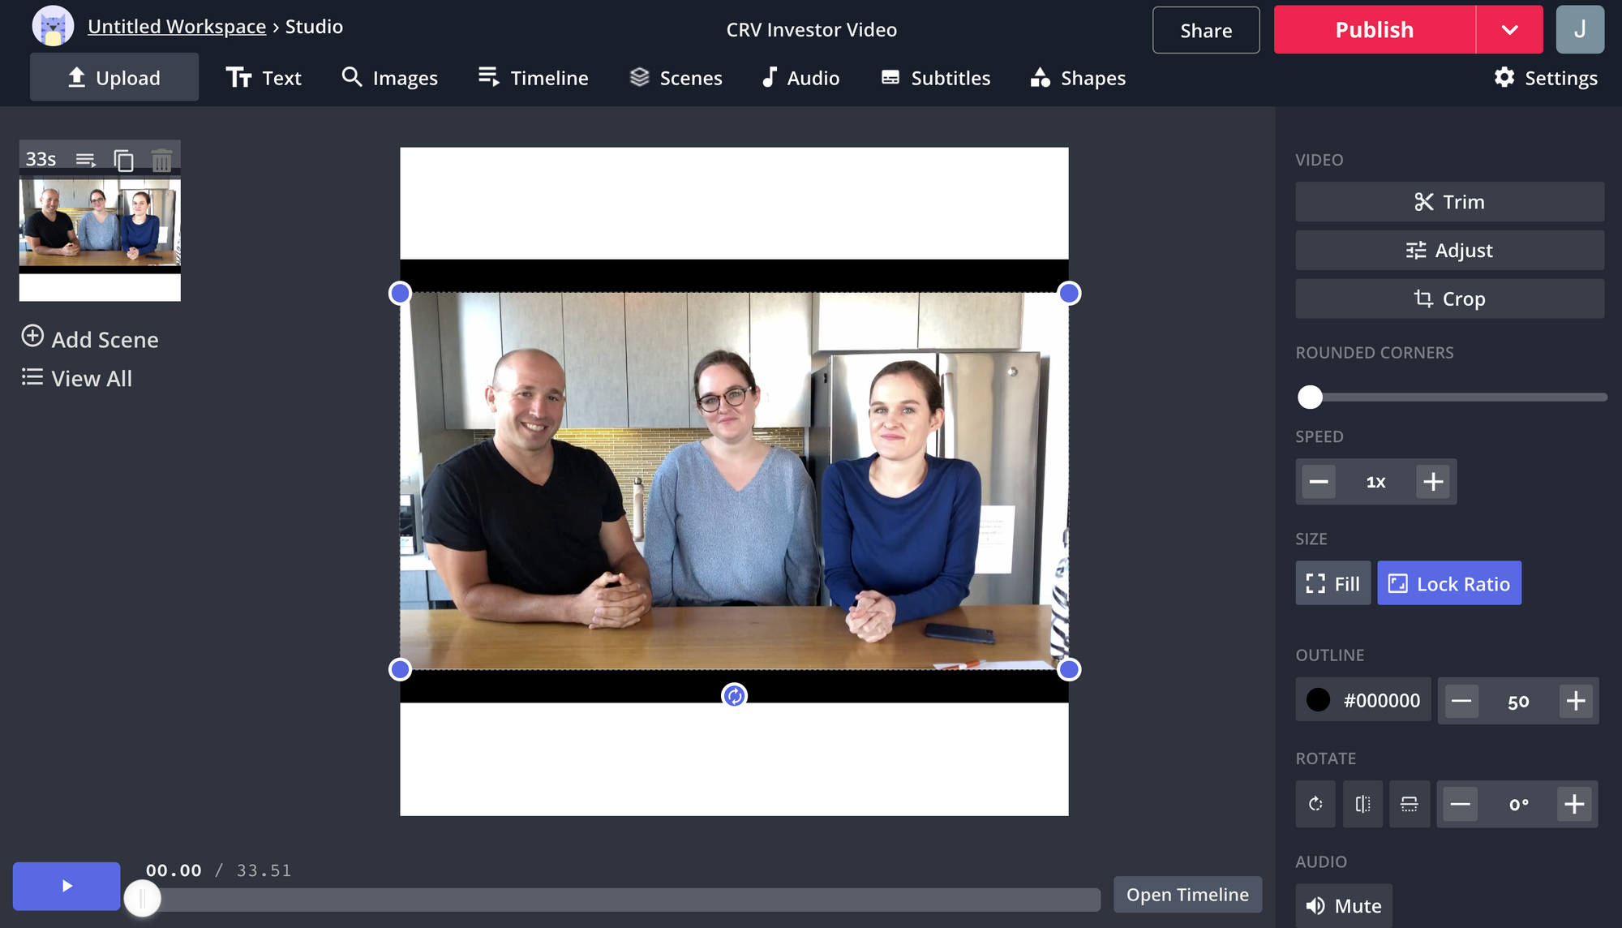
Task: Open the Subtitles menu
Action: (x=936, y=78)
